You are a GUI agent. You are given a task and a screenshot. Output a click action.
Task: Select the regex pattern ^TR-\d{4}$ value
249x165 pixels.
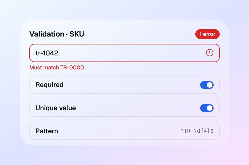point(197,131)
